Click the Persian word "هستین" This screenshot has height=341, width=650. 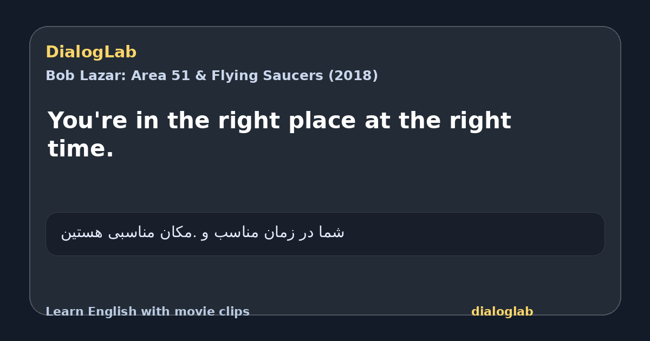click(82, 233)
